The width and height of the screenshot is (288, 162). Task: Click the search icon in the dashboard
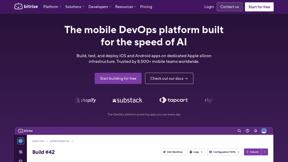[x=239, y=131]
